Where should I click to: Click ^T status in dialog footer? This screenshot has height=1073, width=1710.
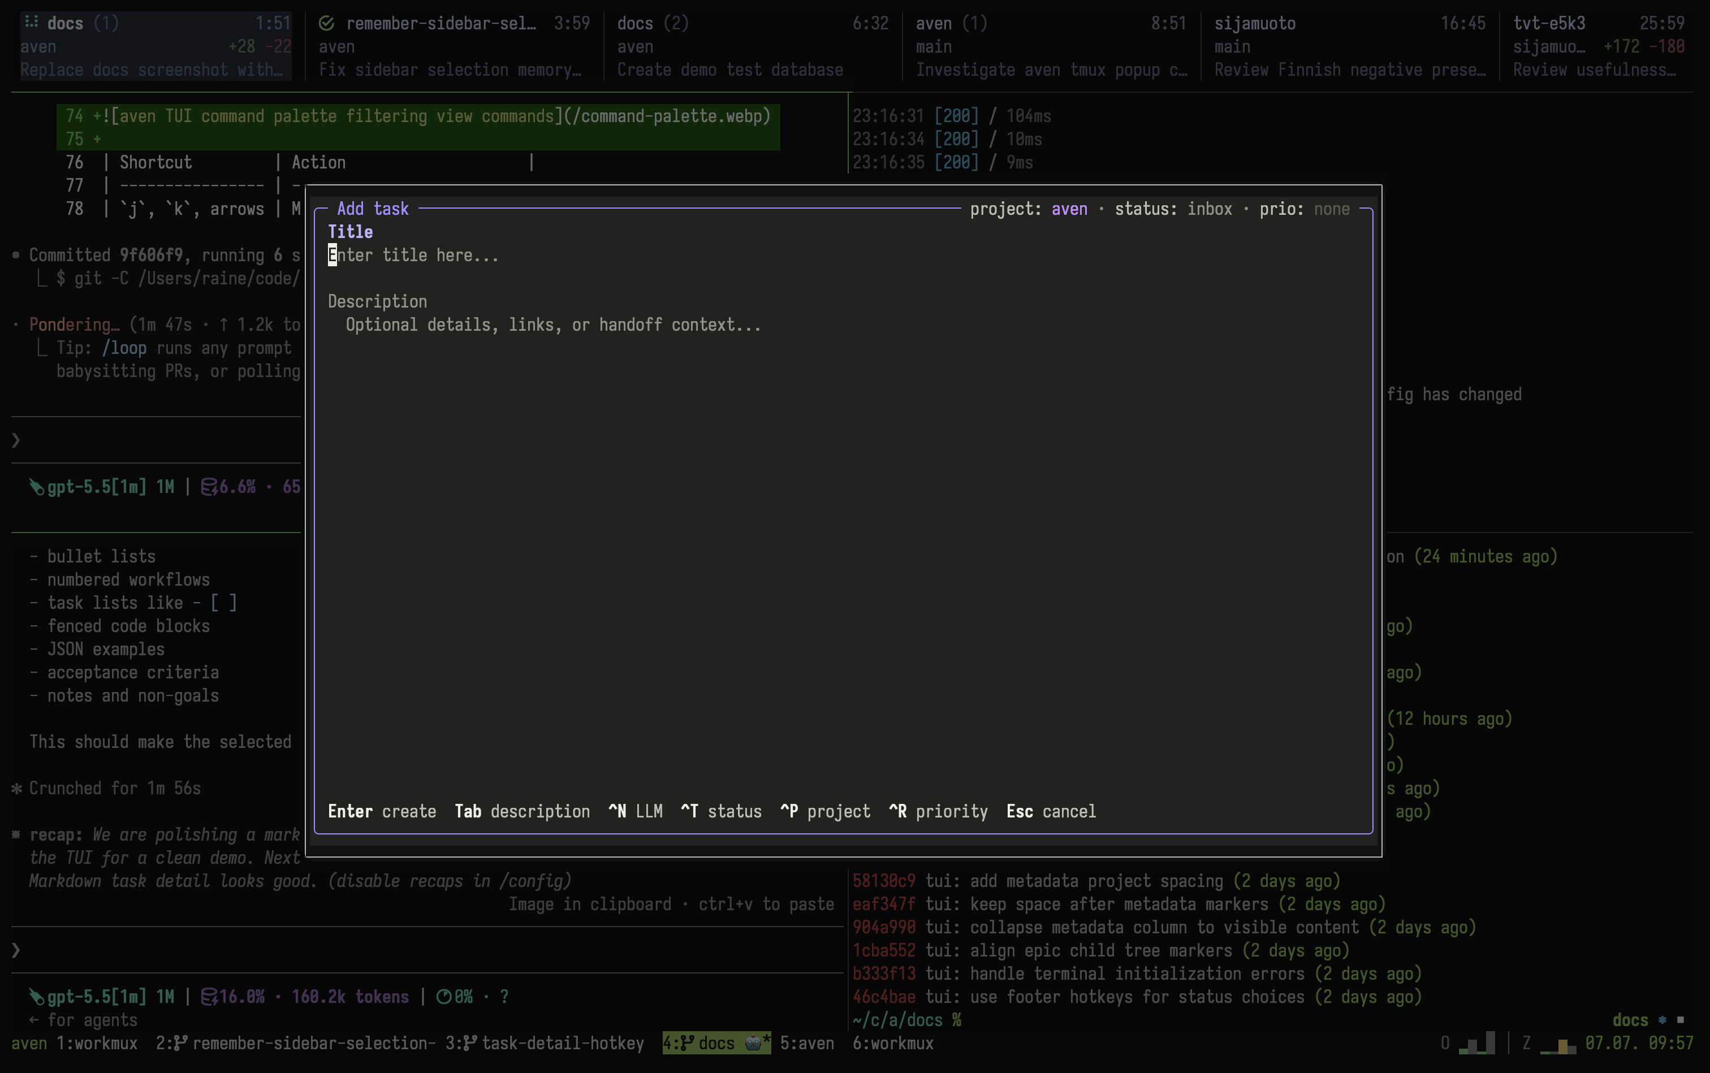[x=721, y=811]
